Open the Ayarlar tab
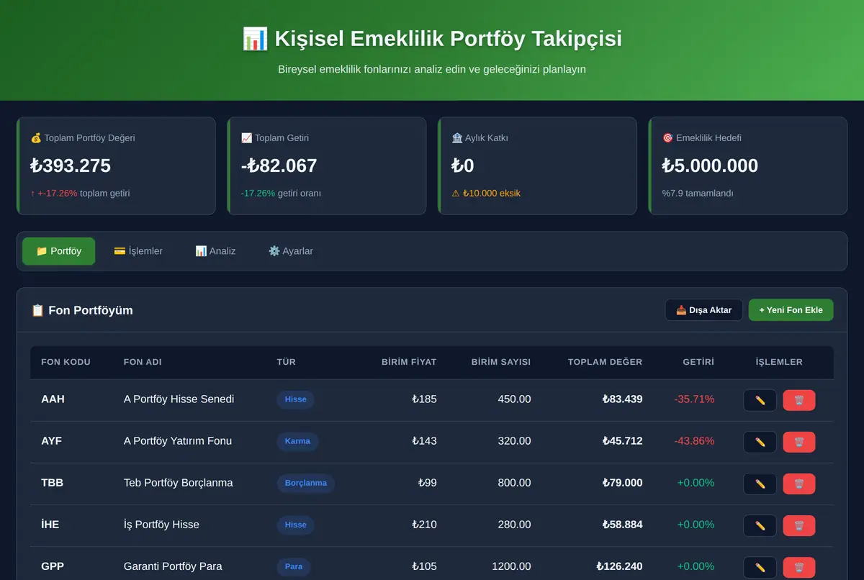Image resolution: width=864 pixels, height=580 pixels. (291, 251)
